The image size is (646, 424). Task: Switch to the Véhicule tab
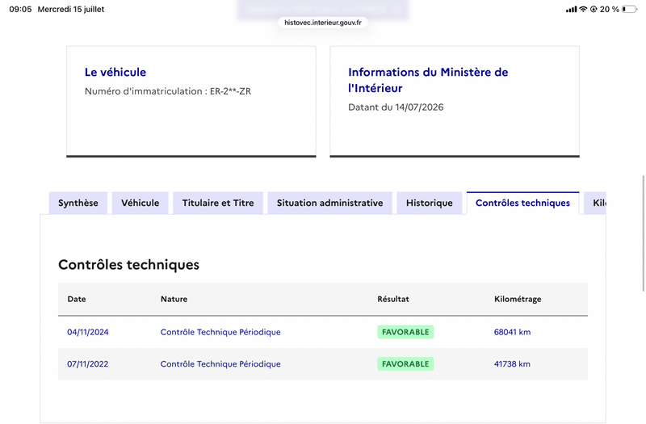[140, 203]
